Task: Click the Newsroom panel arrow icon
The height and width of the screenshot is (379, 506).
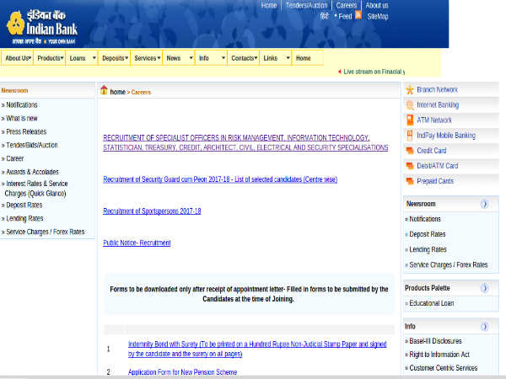Action: coord(484,204)
